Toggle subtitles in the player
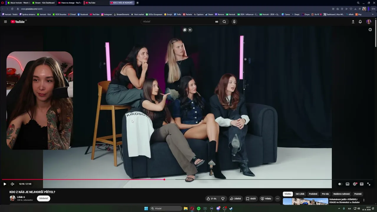377x212 pixels. [x=348, y=184]
